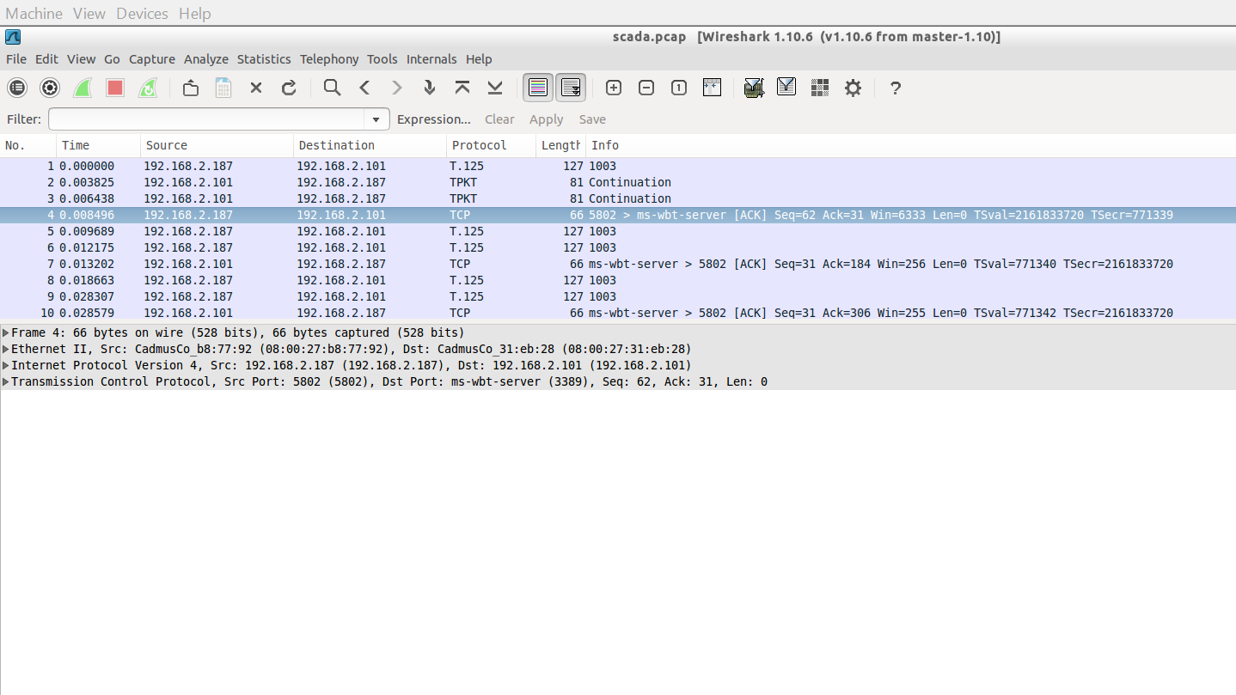
Task: Open the VM window's top Help menu
Action: (195, 14)
